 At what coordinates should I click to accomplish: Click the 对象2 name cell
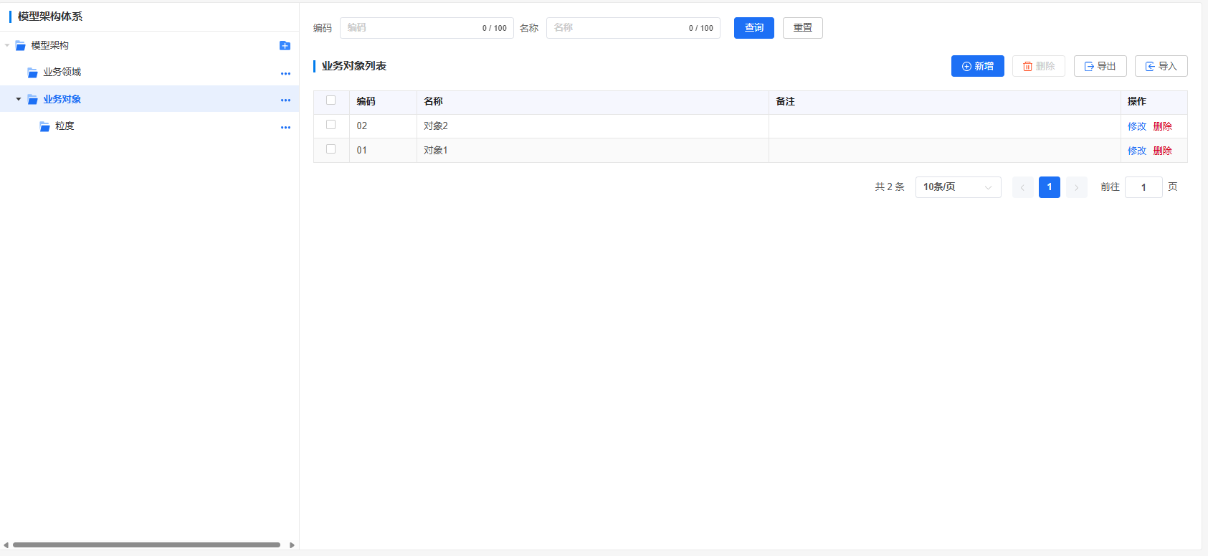[592, 126]
